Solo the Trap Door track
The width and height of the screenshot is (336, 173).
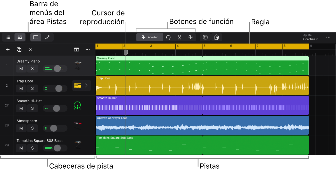pos(32,88)
